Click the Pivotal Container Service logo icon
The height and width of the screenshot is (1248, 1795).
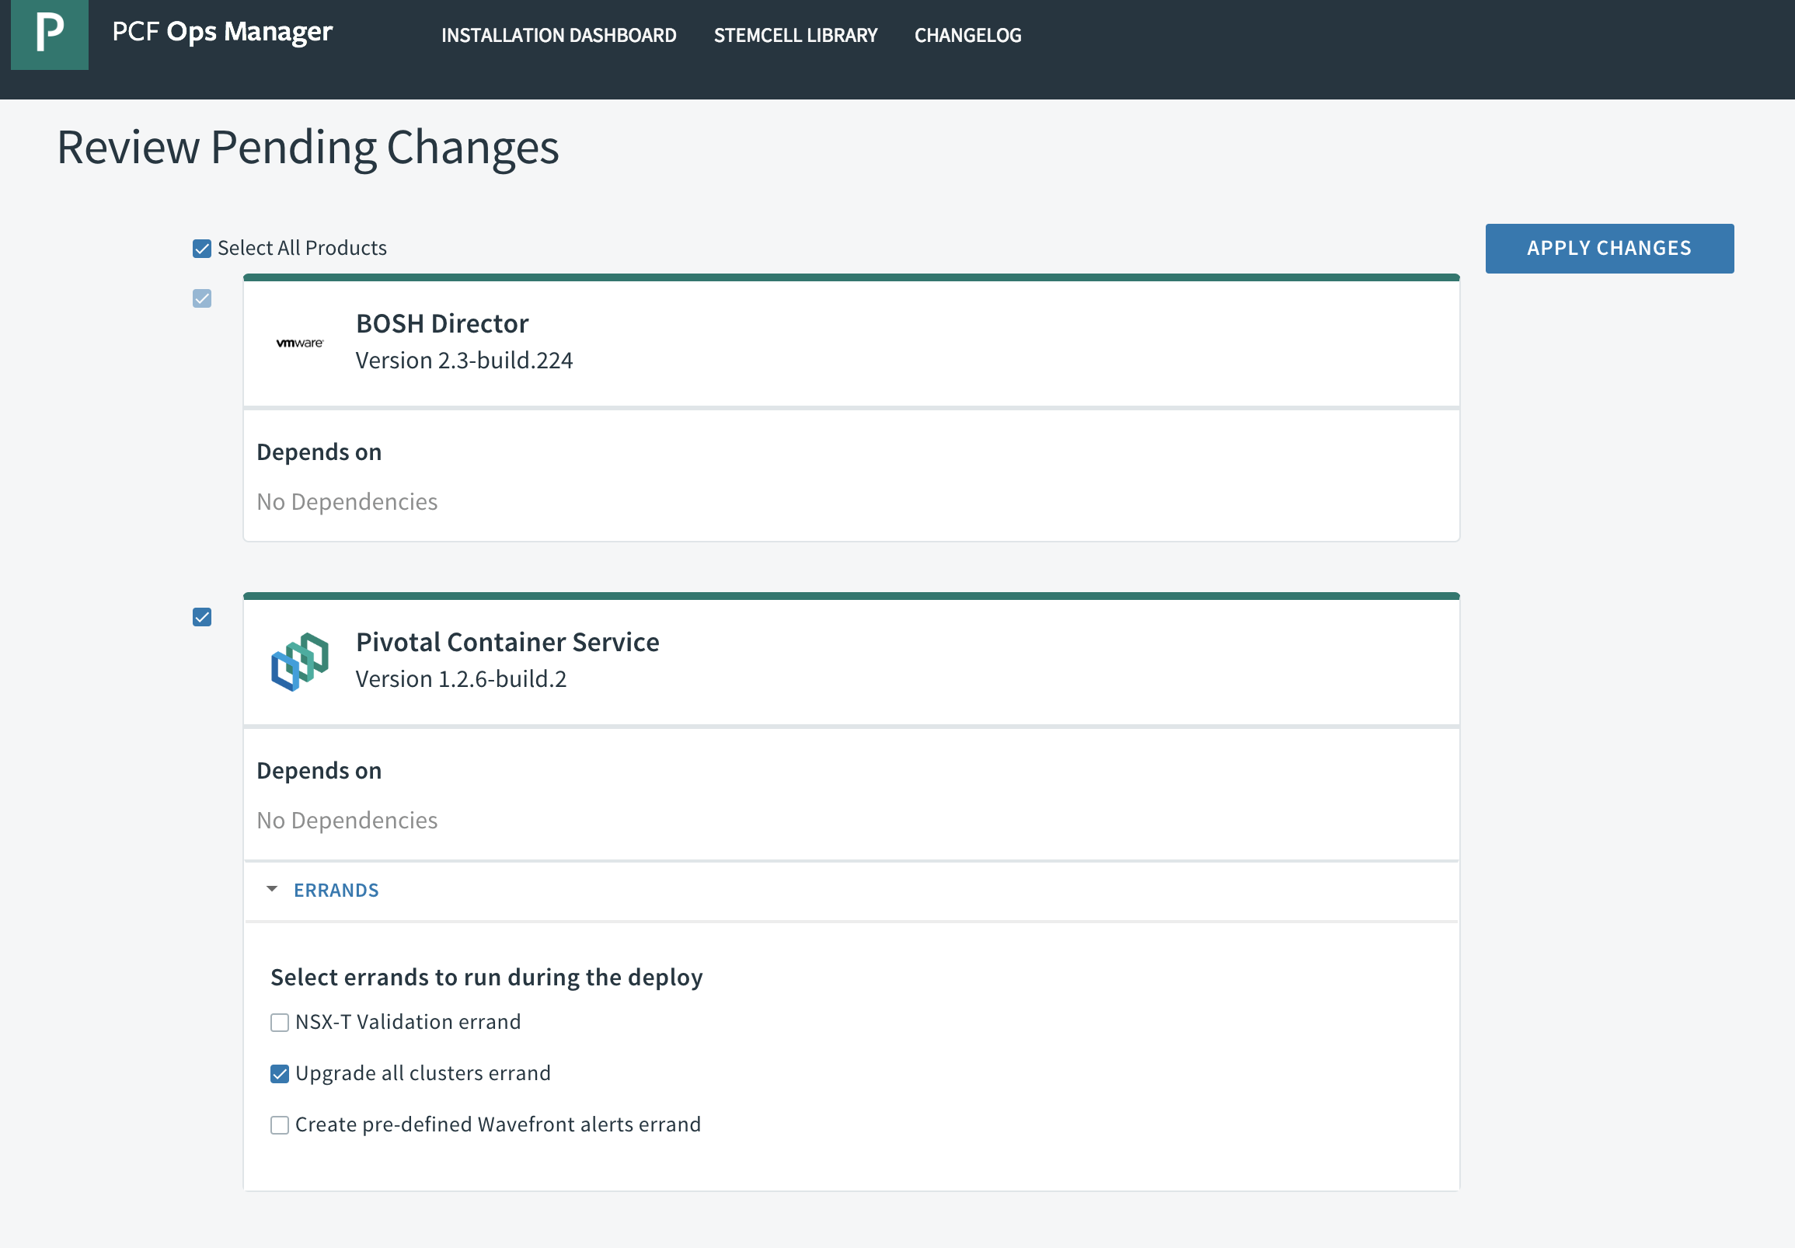[299, 661]
